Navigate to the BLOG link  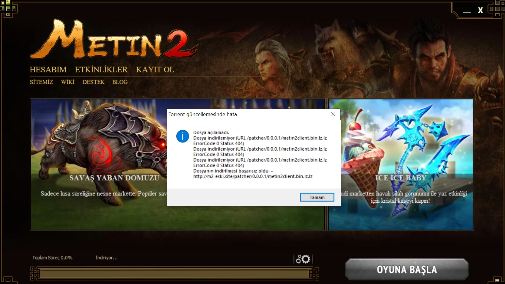point(120,82)
